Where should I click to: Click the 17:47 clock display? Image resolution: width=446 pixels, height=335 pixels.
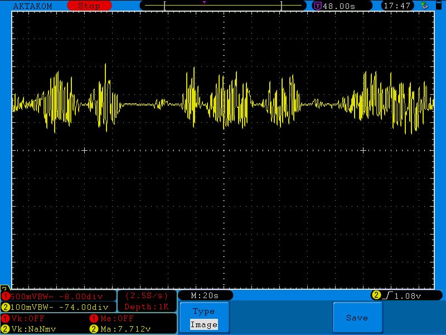397,6
